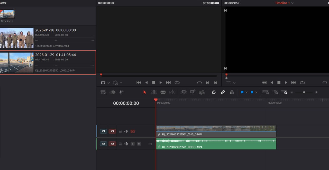Click the Overwrite Clip toolbar icon

(193, 92)
